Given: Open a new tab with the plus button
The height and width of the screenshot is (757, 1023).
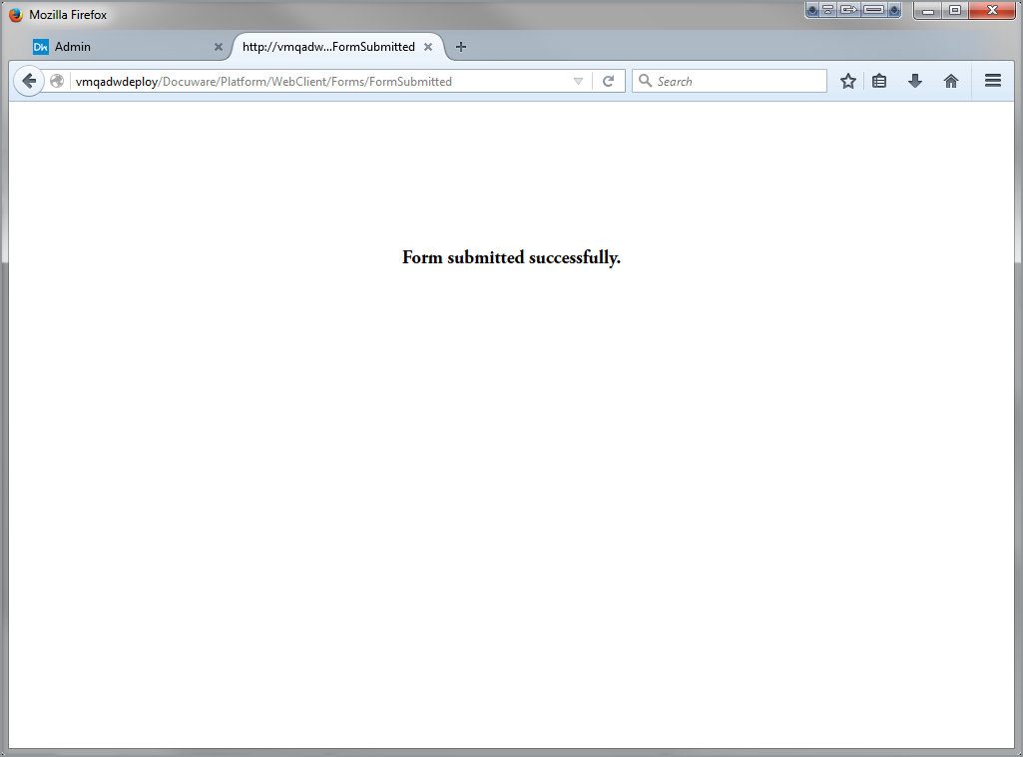Looking at the screenshot, I should pyautogui.click(x=460, y=47).
